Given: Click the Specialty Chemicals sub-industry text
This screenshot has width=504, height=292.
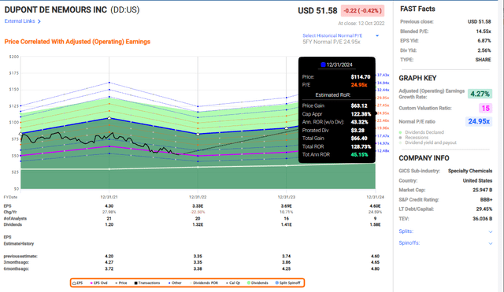Looking at the screenshot, I should (470, 171).
